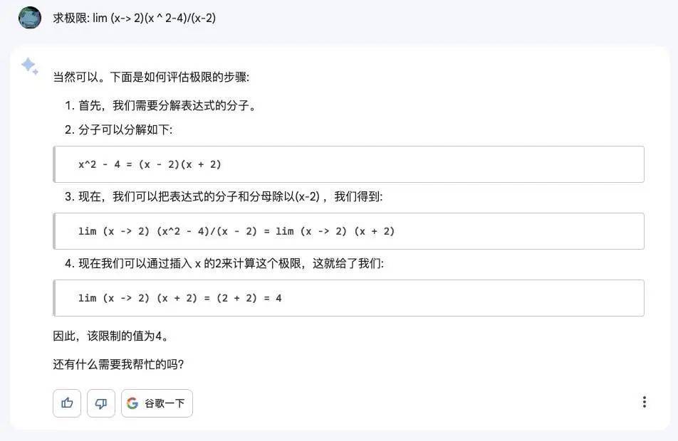Mark the response with thumbs down
The image size is (678, 441).
click(x=101, y=403)
